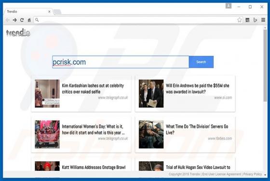
Task: Click the address bar search magnifier icon
Action: pyautogui.click(x=37, y=20)
